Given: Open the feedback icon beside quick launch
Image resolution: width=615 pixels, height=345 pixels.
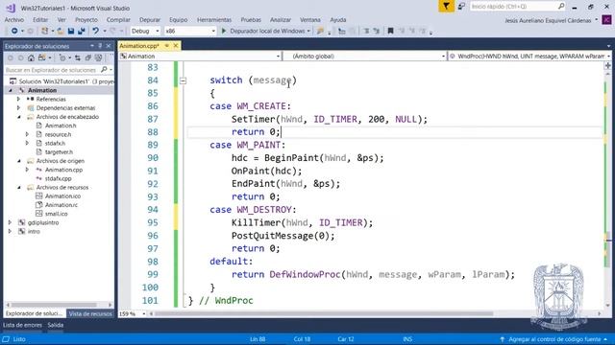Looking at the screenshot, I should [461, 7].
